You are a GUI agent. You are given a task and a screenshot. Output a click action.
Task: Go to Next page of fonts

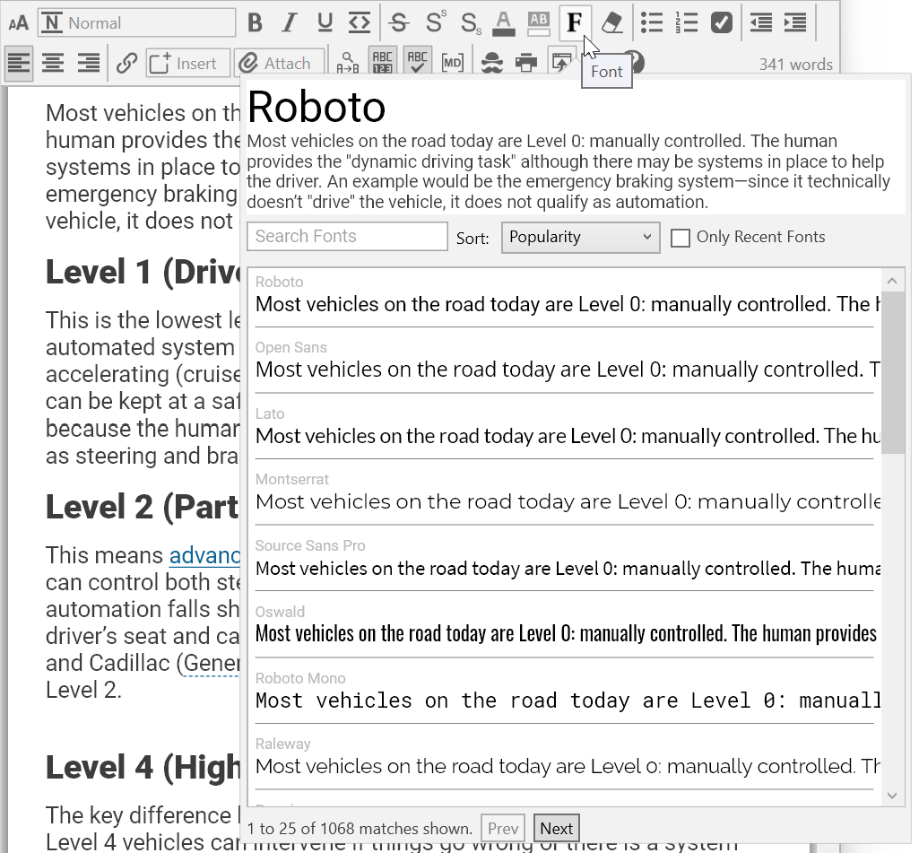click(556, 829)
